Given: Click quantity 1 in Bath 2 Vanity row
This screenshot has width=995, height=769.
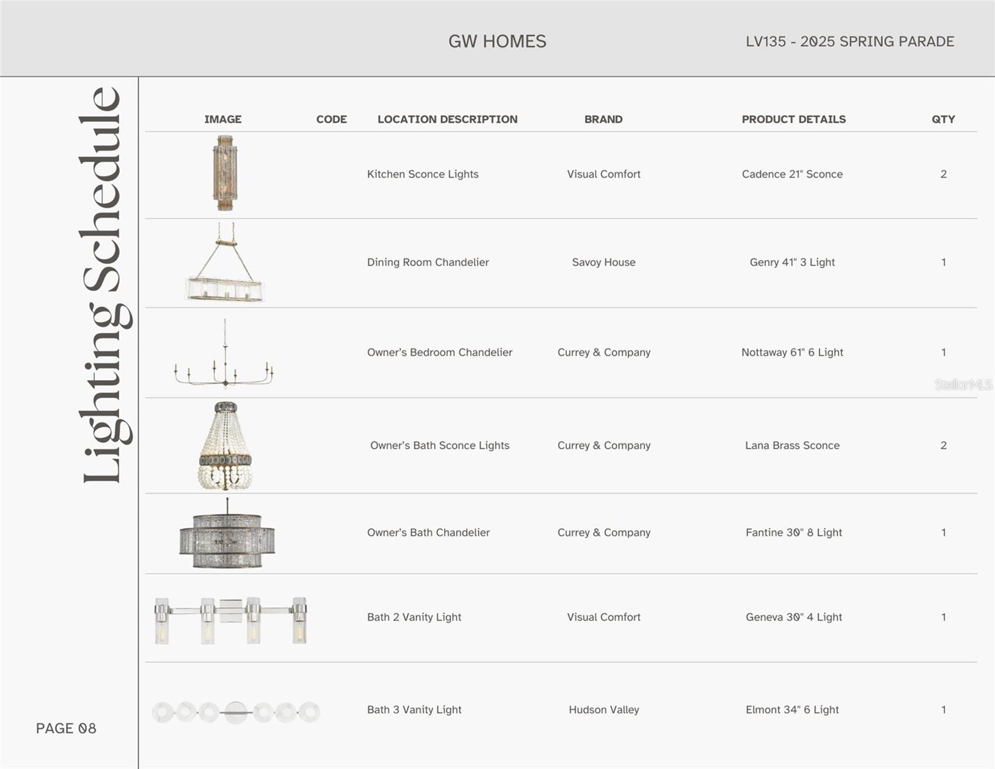Looking at the screenshot, I should coord(943,617).
